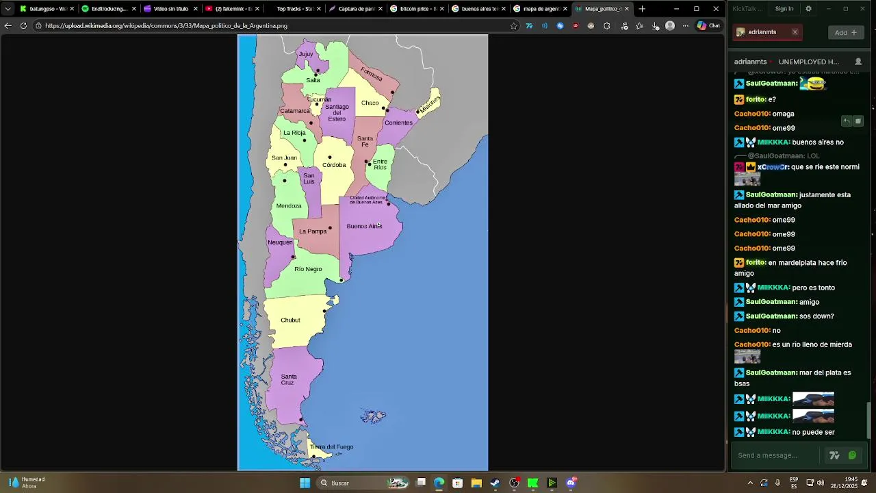Click the xCrowCr username in chat
This screenshot has width=876, height=493.
click(773, 167)
